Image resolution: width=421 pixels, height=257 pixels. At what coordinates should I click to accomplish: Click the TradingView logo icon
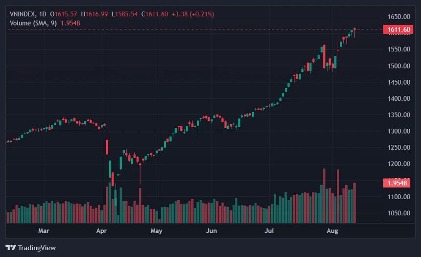pyautogui.click(x=11, y=248)
